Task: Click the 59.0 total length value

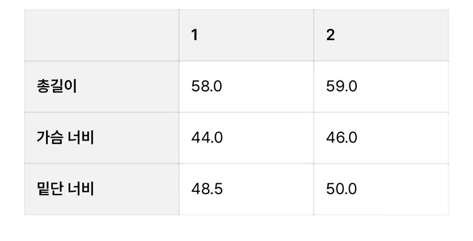Action: (342, 87)
